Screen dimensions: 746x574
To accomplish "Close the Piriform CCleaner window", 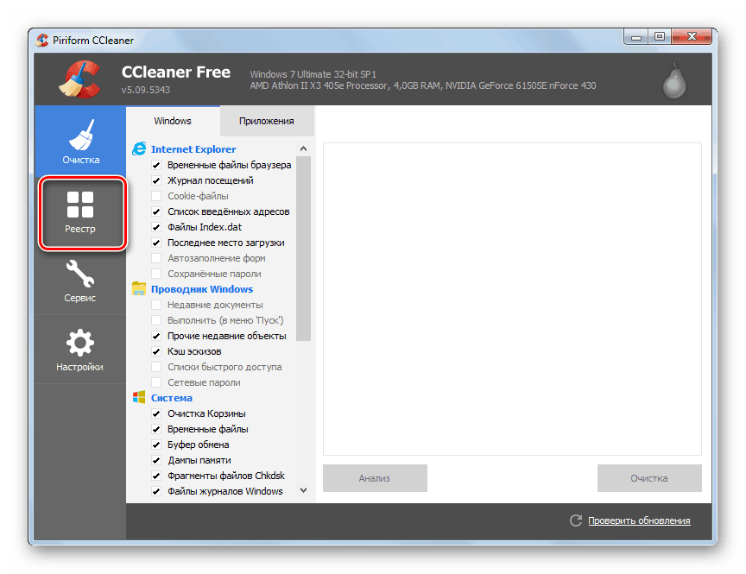I will coord(692,37).
